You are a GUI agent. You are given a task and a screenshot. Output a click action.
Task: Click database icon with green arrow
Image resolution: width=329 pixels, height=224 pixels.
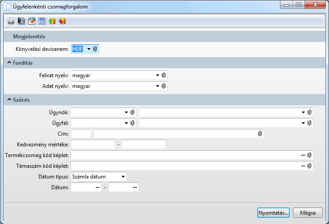pyautogui.click(x=52, y=21)
